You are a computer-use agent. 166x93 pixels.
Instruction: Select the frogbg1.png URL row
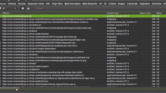pyautogui.click(x=83, y=40)
